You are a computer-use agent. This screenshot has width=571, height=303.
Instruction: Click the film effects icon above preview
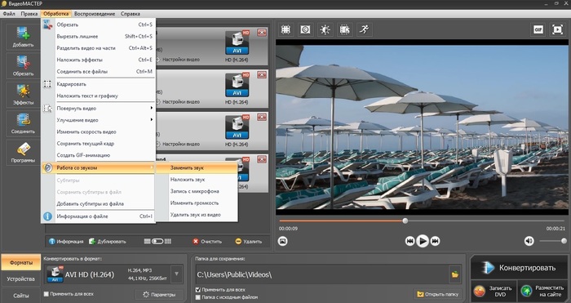[344, 30]
